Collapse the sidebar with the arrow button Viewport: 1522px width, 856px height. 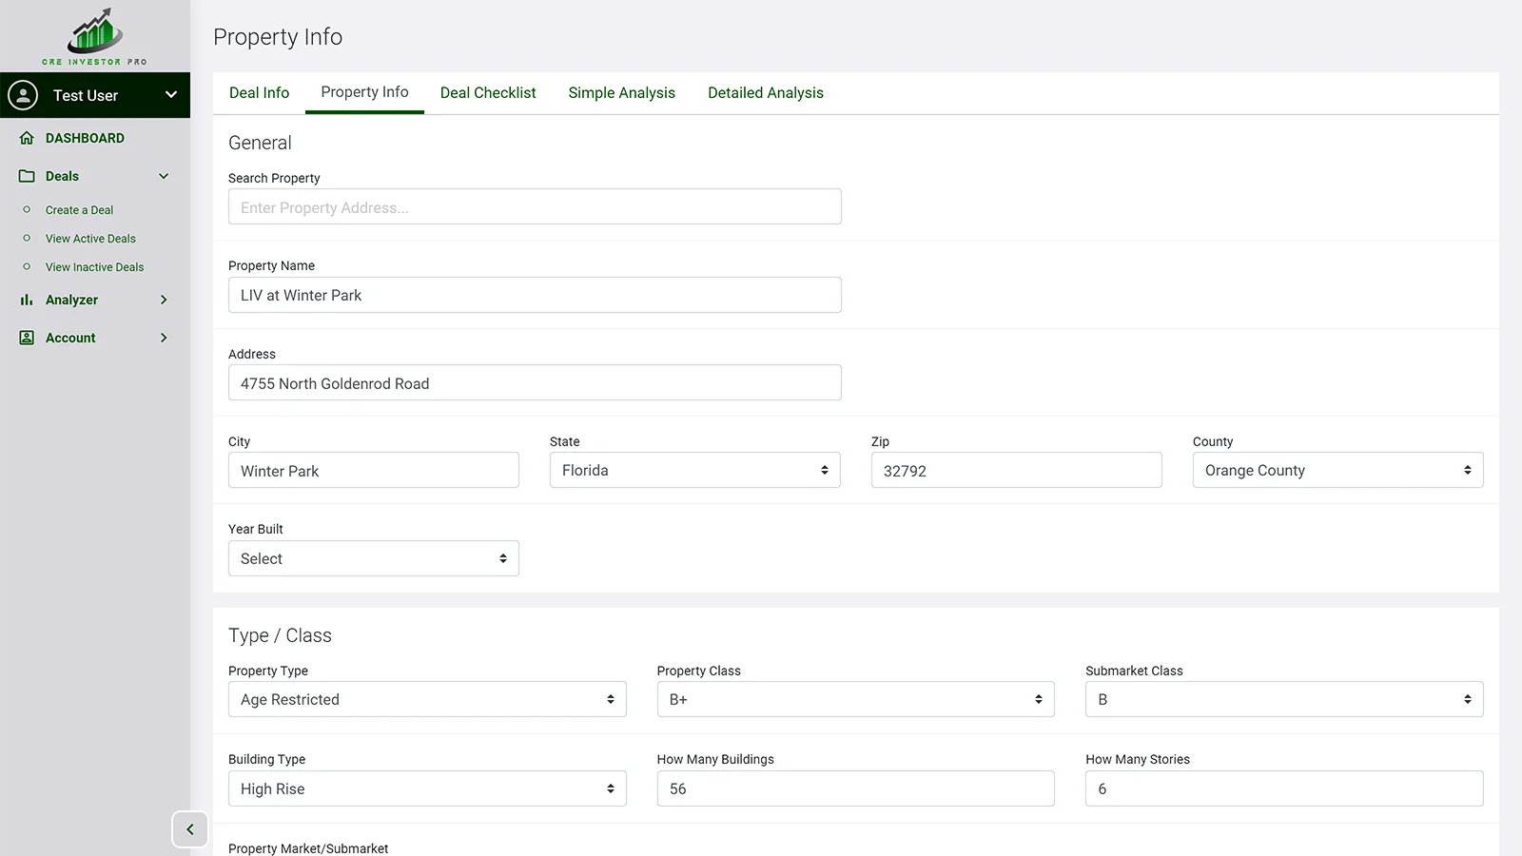(x=190, y=829)
